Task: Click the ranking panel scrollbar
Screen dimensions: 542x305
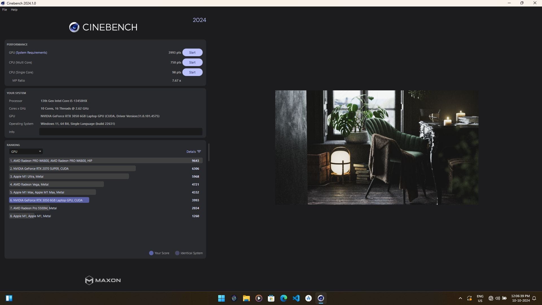Action: [209, 152]
